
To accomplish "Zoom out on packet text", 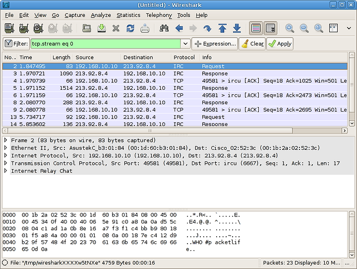I will (x=304, y=28).
